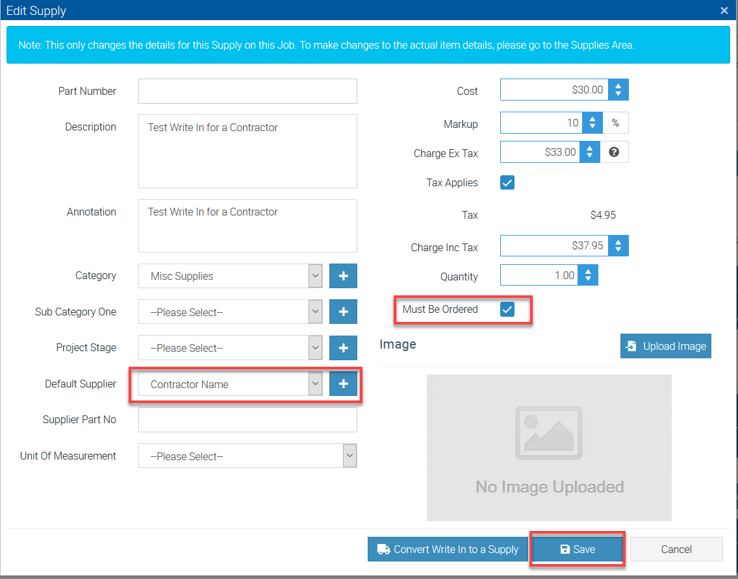Add new Sub Category One via plus
This screenshot has height=579, width=738.
pyautogui.click(x=343, y=312)
